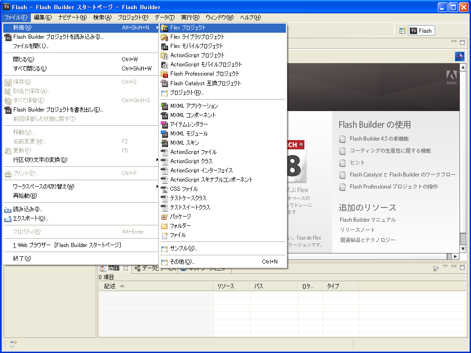This screenshot has height=353, width=471.
Task: Open the ナビゲート menu
Action: [x=72, y=18]
